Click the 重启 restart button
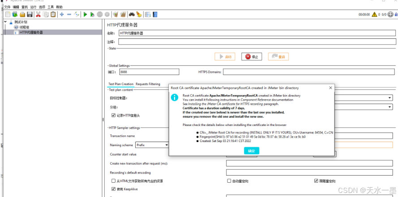The image size is (398, 197). tap(278, 57)
